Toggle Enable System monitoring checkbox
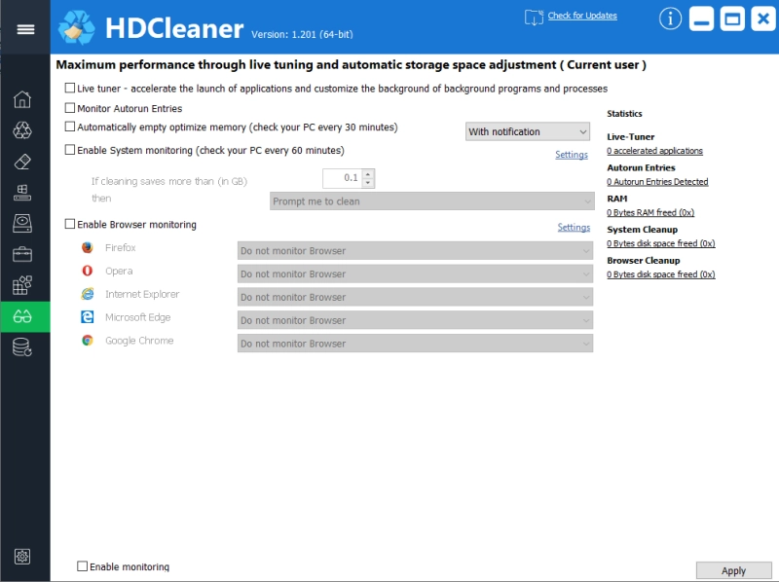This screenshot has height=582, width=779. 70,150
